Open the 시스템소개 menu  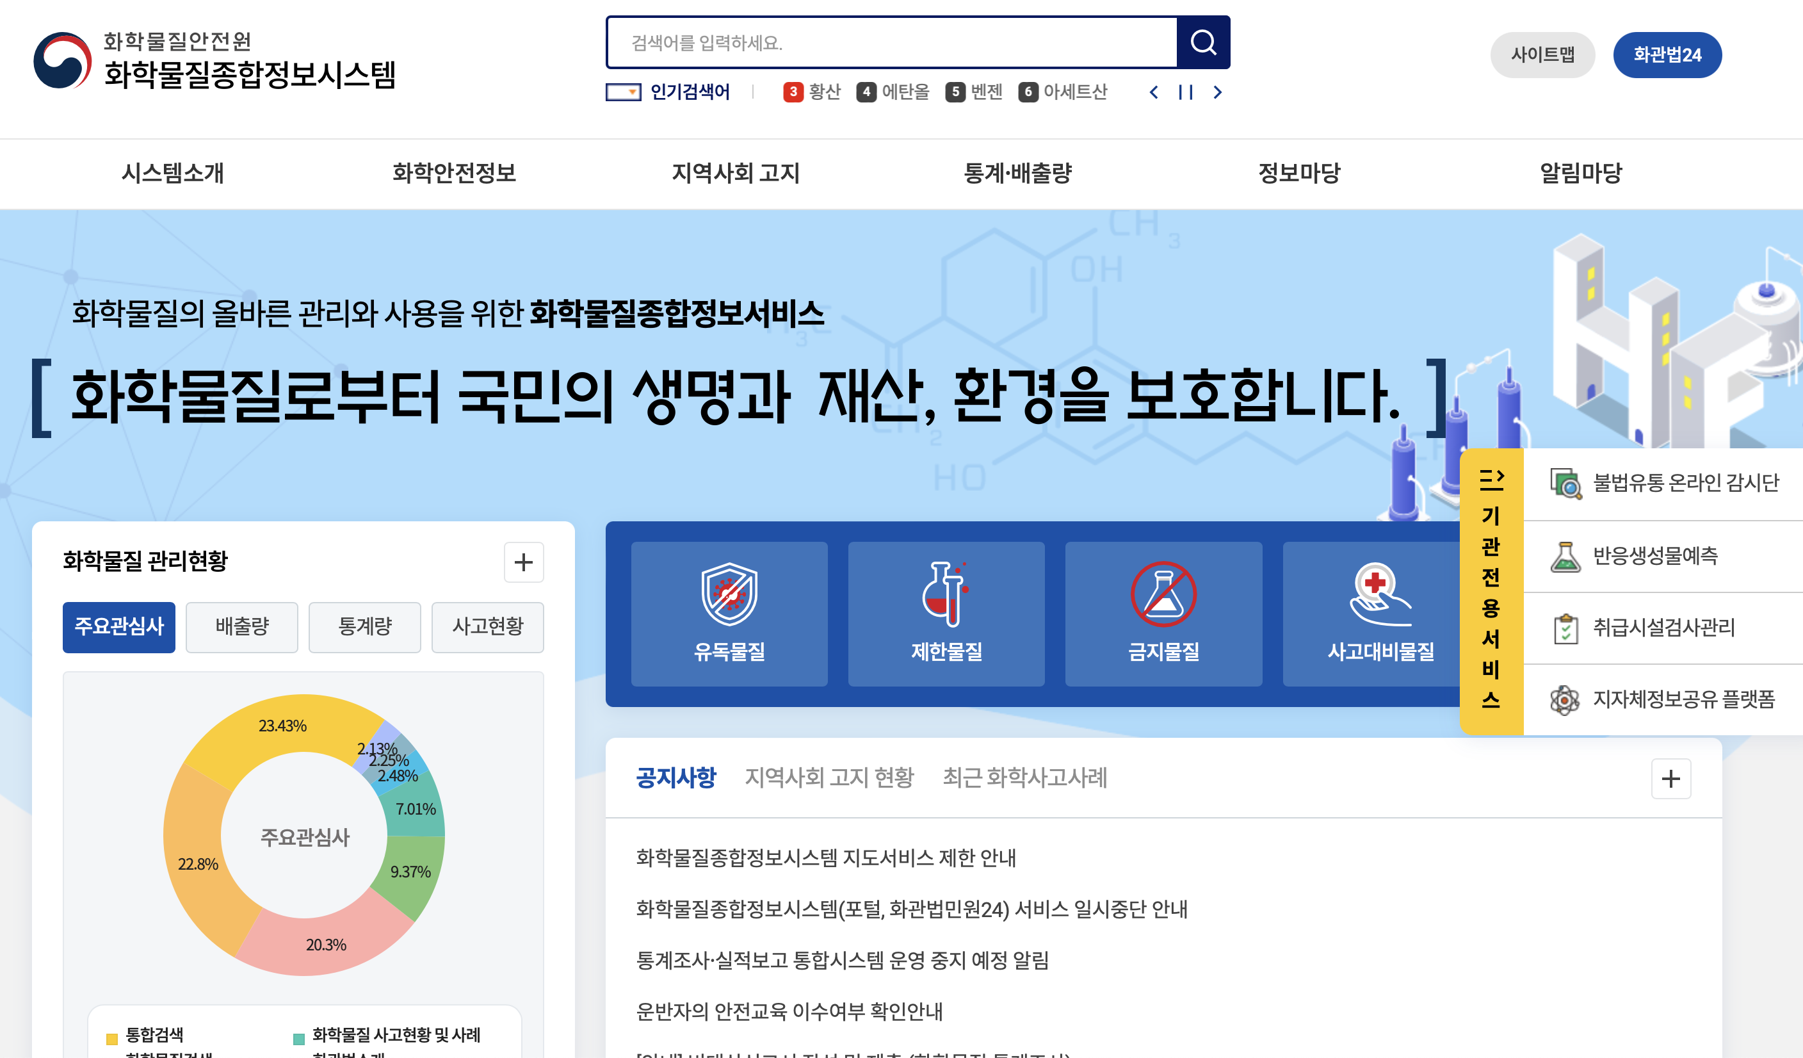click(172, 173)
